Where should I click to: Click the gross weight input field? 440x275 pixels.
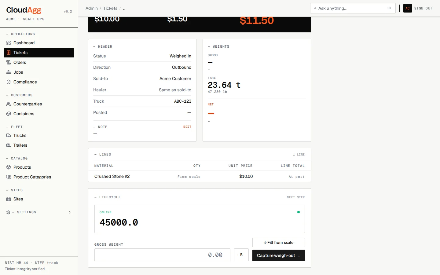point(162,255)
